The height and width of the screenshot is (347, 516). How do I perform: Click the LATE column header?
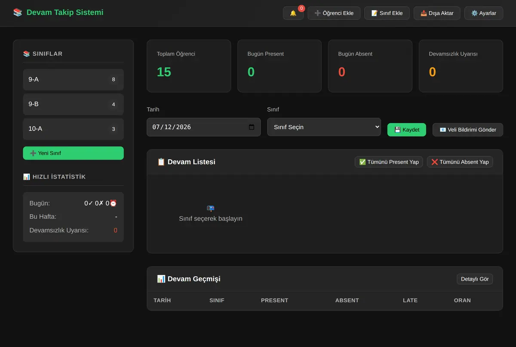[x=410, y=300]
